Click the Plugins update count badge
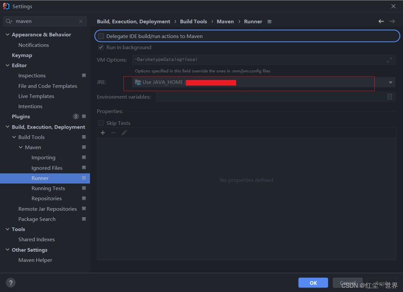The height and width of the screenshot is (292, 403). pyautogui.click(x=76, y=117)
